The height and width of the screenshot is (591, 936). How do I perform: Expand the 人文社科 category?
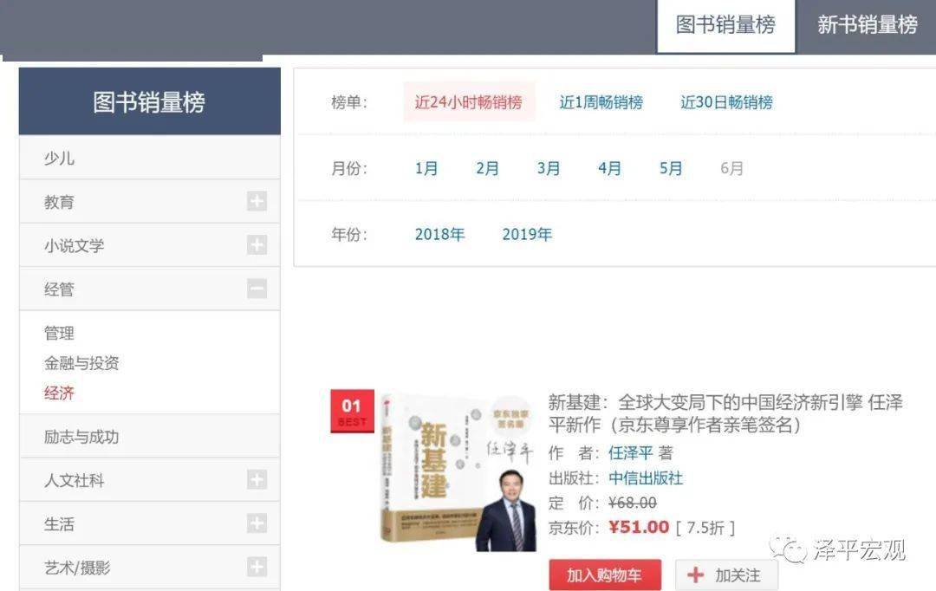click(x=257, y=479)
